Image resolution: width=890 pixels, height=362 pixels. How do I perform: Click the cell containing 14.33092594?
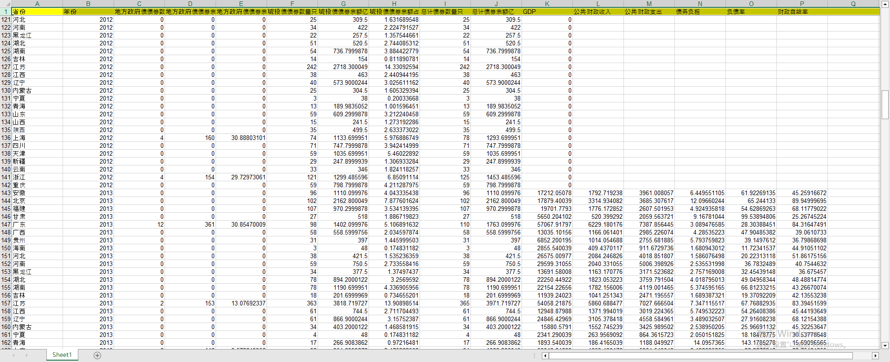coord(394,67)
